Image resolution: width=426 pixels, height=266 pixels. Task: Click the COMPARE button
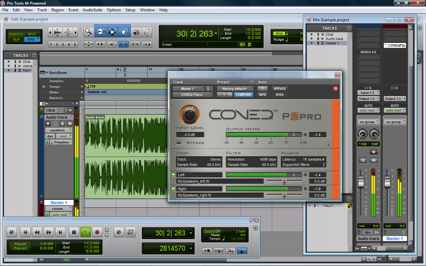[244, 95]
